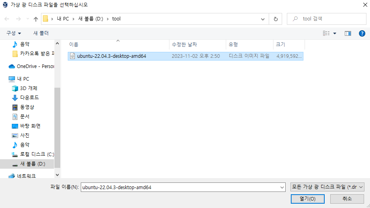Sort by 크기 column

[289, 44]
